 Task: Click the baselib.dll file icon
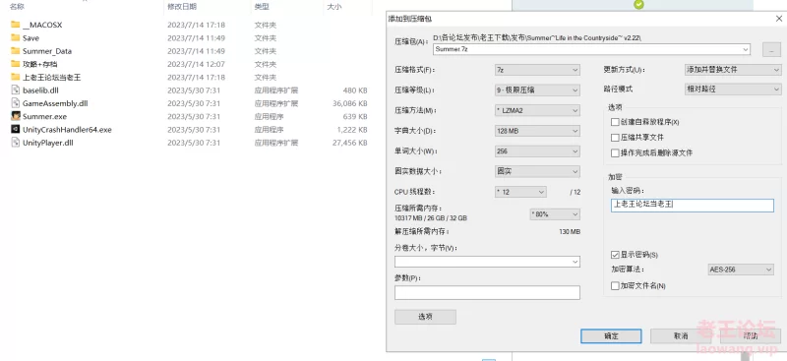[15, 90]
